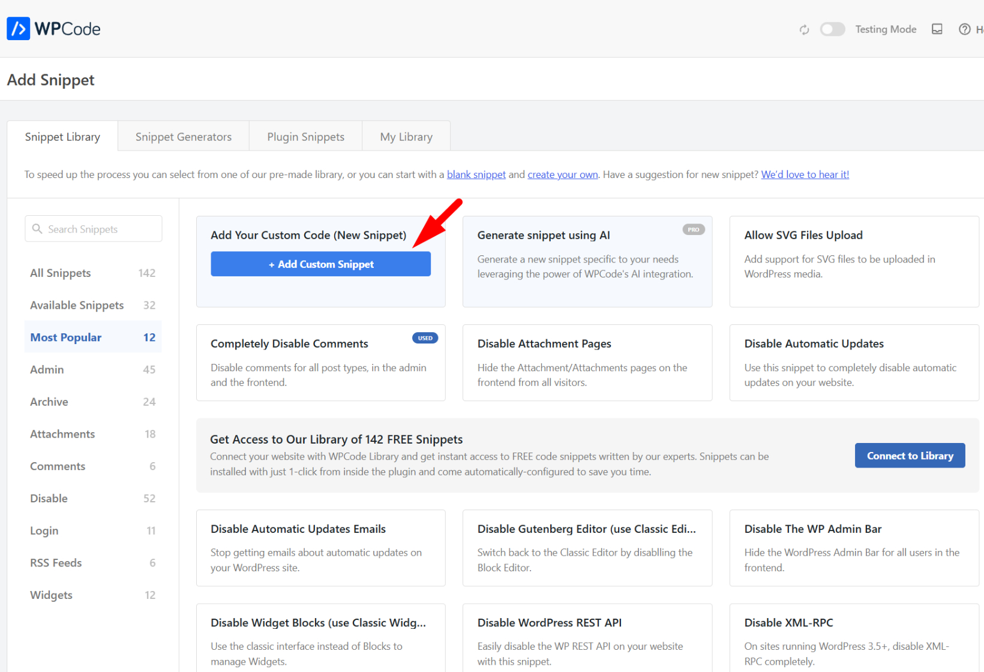
Task: Click the WPCode logo
Action: point(53,29)
